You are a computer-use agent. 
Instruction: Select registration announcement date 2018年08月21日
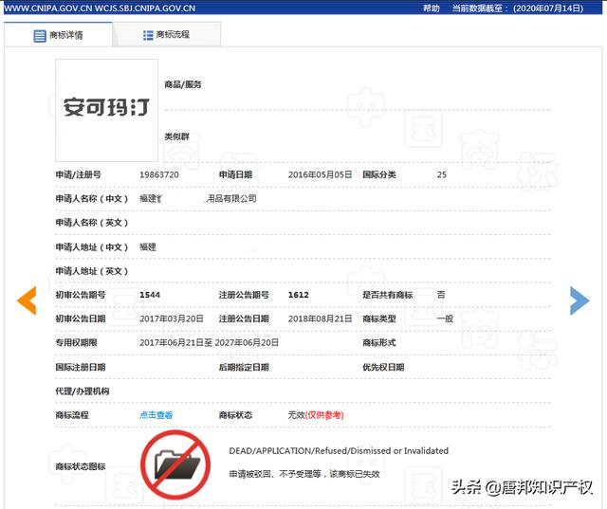click(320, 318)
